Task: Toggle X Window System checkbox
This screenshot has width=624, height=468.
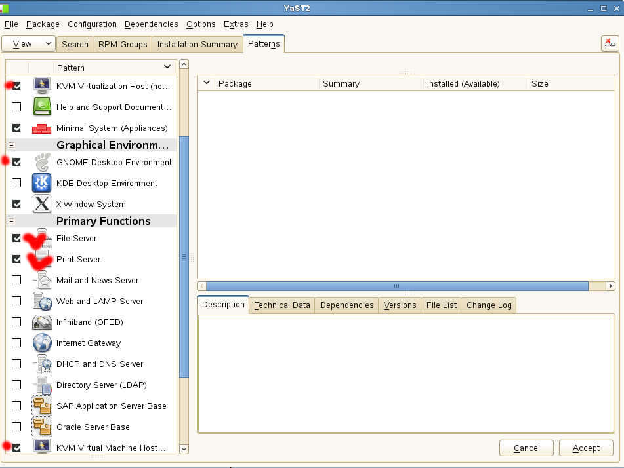Action: [x=16, y=204]
